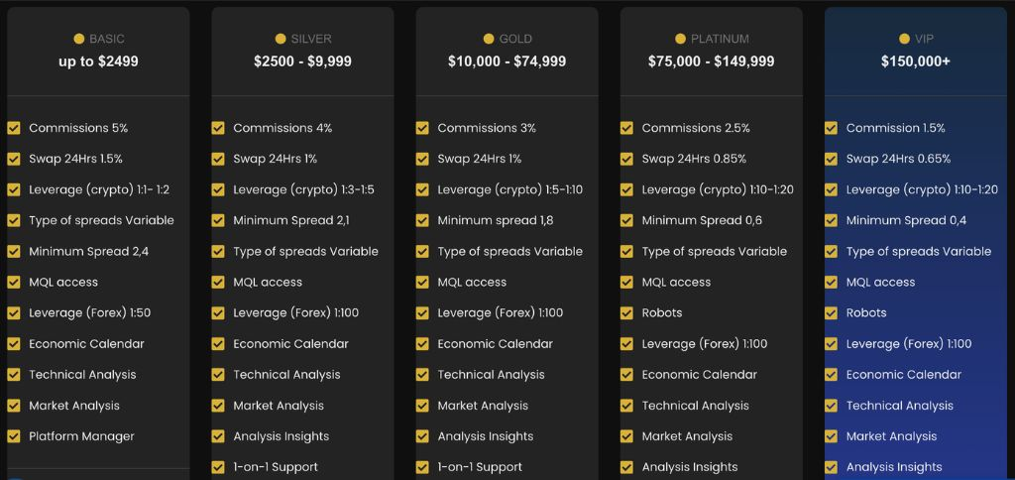Viewport: 1015px width, 480px height.
Task: Click the gold dot beside VIP
Action: [x=905, y=39]
